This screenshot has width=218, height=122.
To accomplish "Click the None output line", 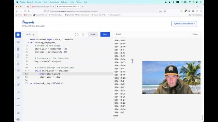I will point(116,116).
